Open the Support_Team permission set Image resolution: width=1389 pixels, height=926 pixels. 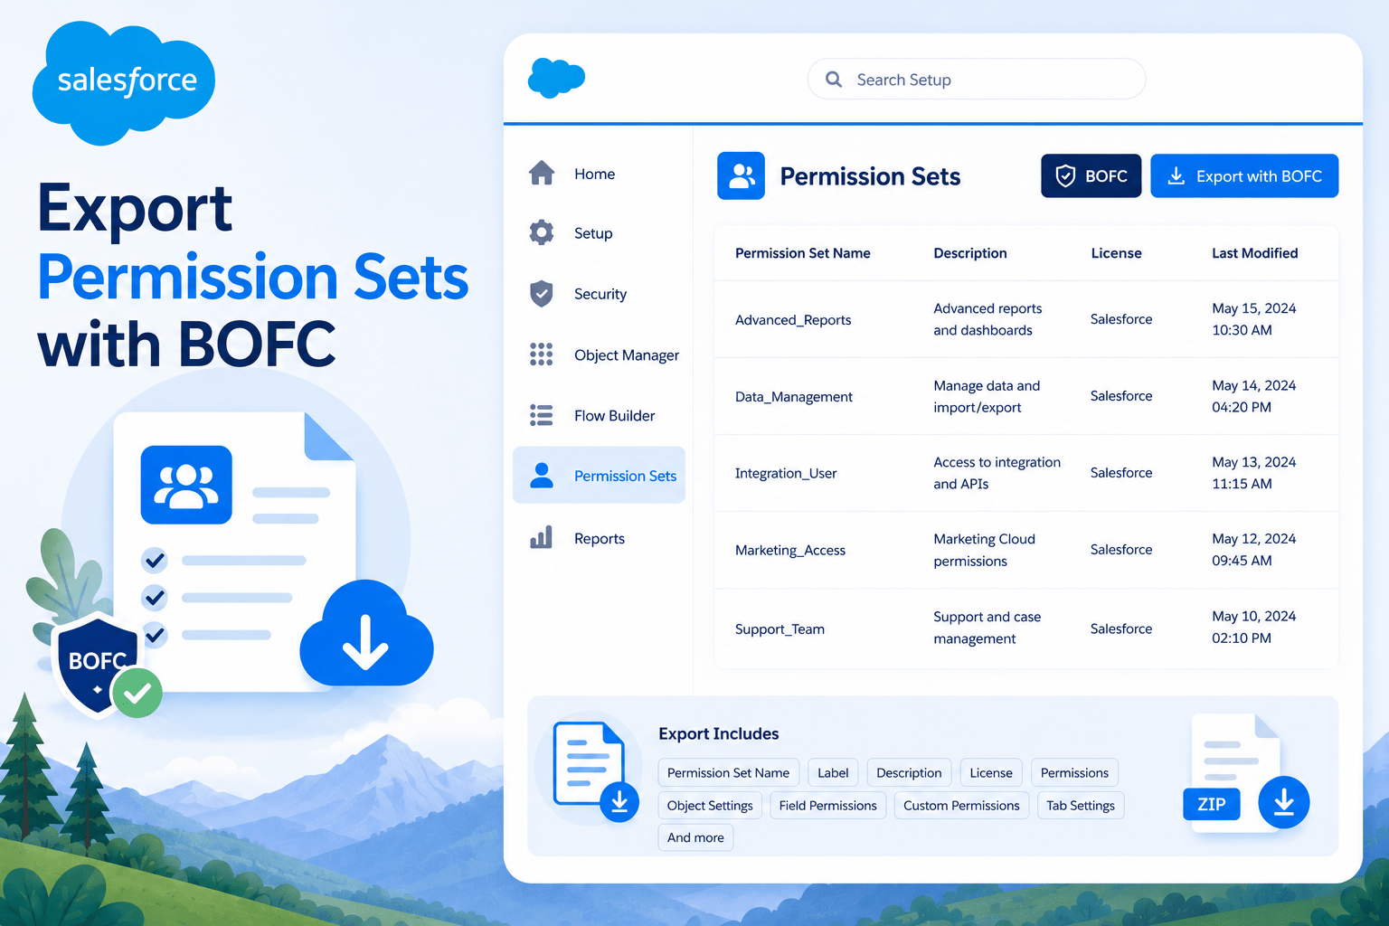pyautogui.click(x=780, y=629)
